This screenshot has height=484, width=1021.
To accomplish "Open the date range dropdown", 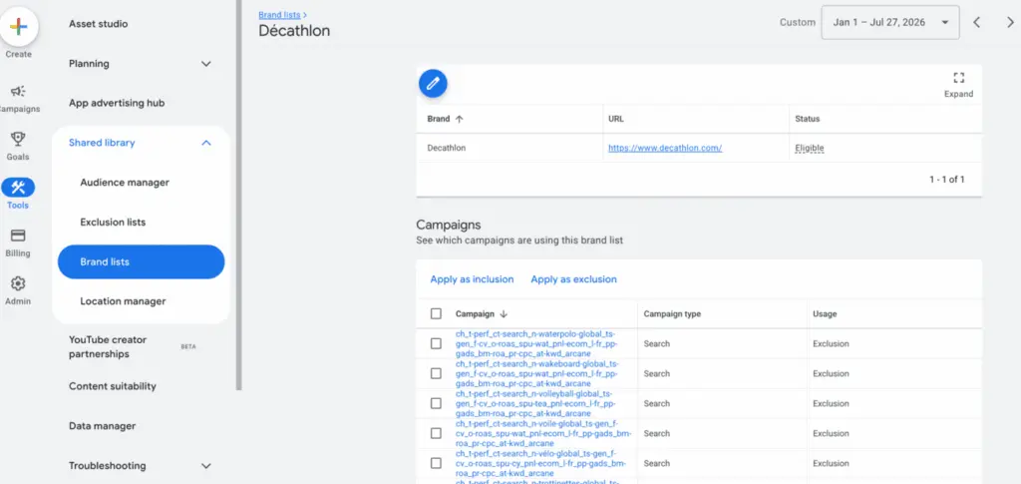I will tap(890, 22).
